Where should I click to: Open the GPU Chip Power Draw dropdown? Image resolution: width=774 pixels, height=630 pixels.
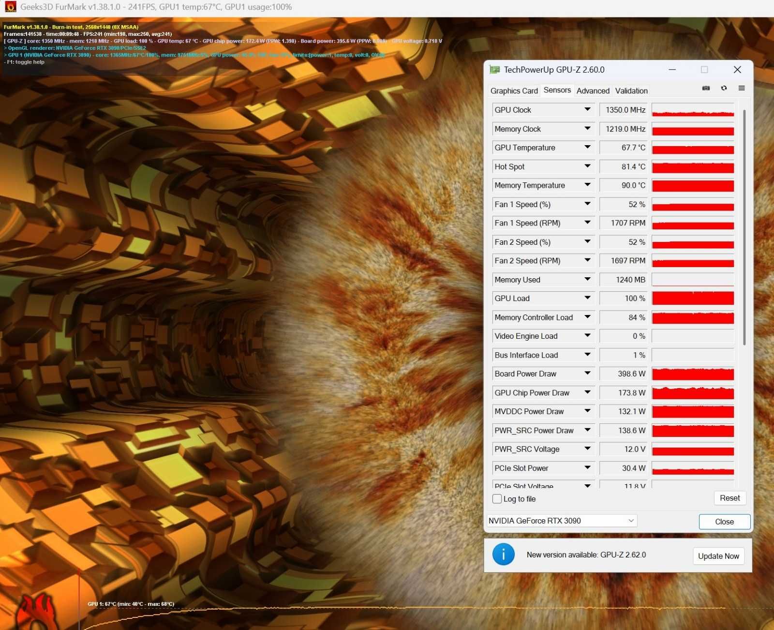(587, 392)
